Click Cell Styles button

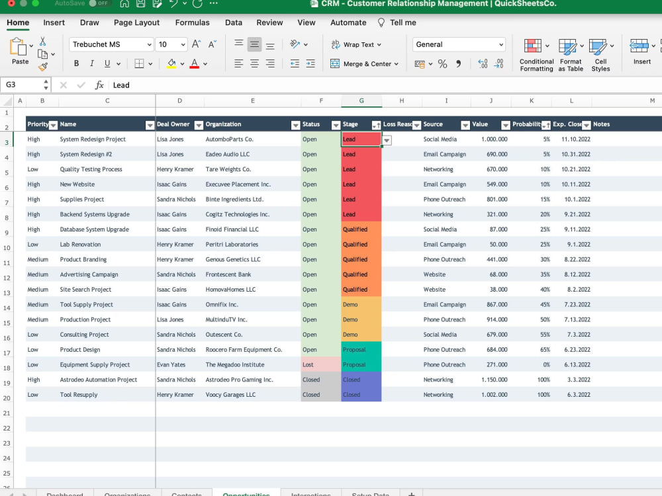[x=600, y=56]
